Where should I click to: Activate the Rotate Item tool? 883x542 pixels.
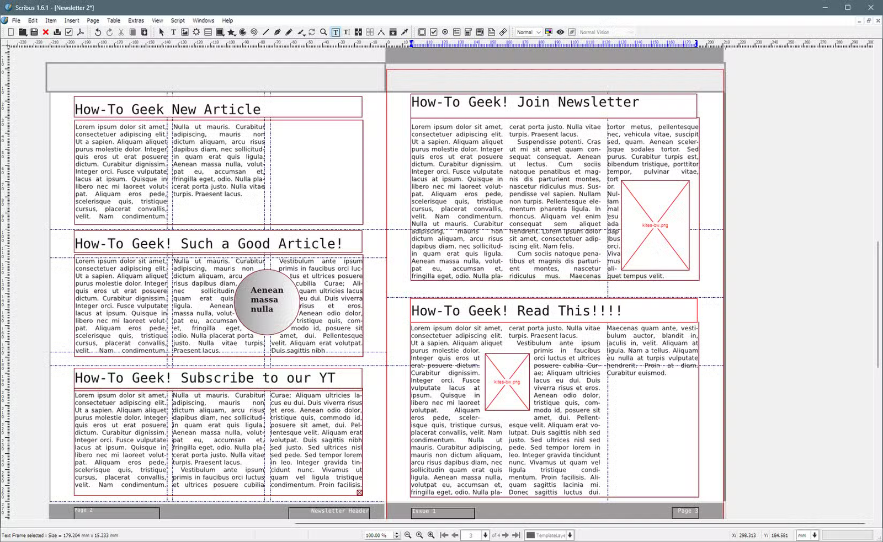312,31
